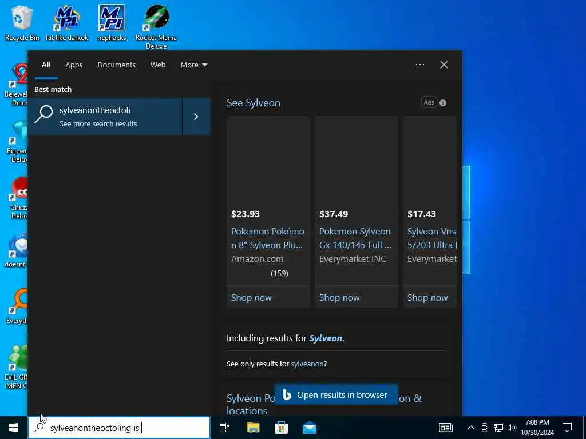Click Shop now under $17.43 card
The width and height of the screenshot is (586, 439).
tap(427, 297)
